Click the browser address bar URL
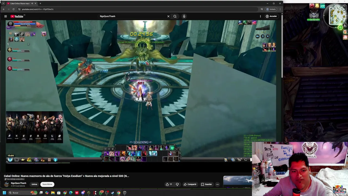Image resolution: width=348 pixels, height=196 pixels. 38,9
